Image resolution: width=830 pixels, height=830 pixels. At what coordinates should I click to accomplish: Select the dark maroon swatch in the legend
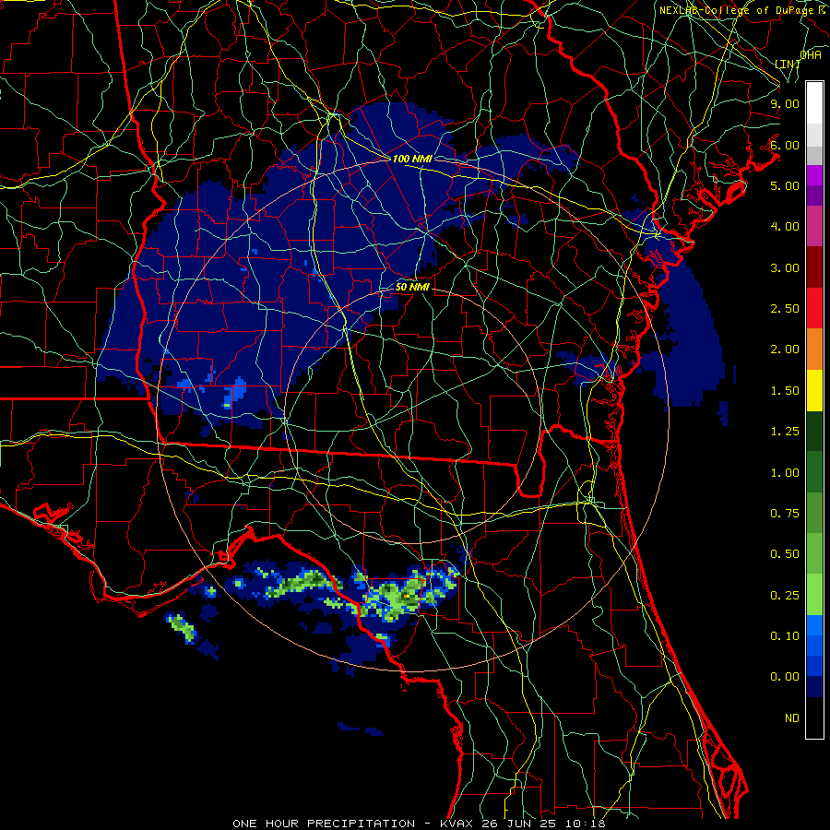pyautogui.click(x=814, y=267)
